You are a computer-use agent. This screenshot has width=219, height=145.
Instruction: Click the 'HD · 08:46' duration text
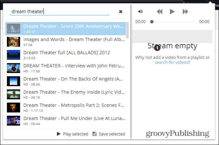(x=31, y=84)
